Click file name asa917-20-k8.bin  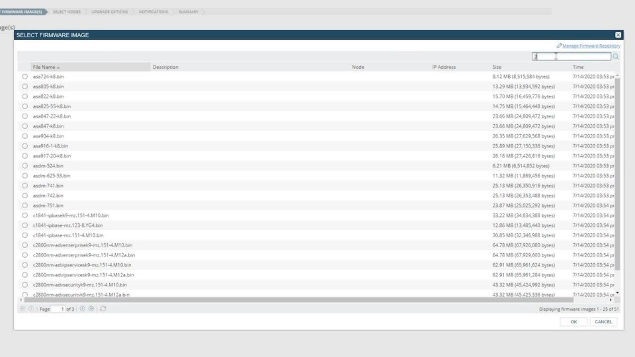point(52,156)
